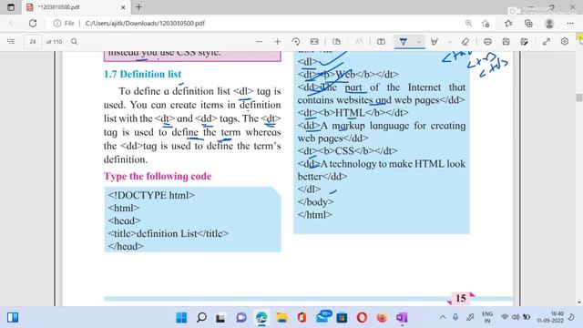Click the text 'Type the following code'

tap(158, 176)
